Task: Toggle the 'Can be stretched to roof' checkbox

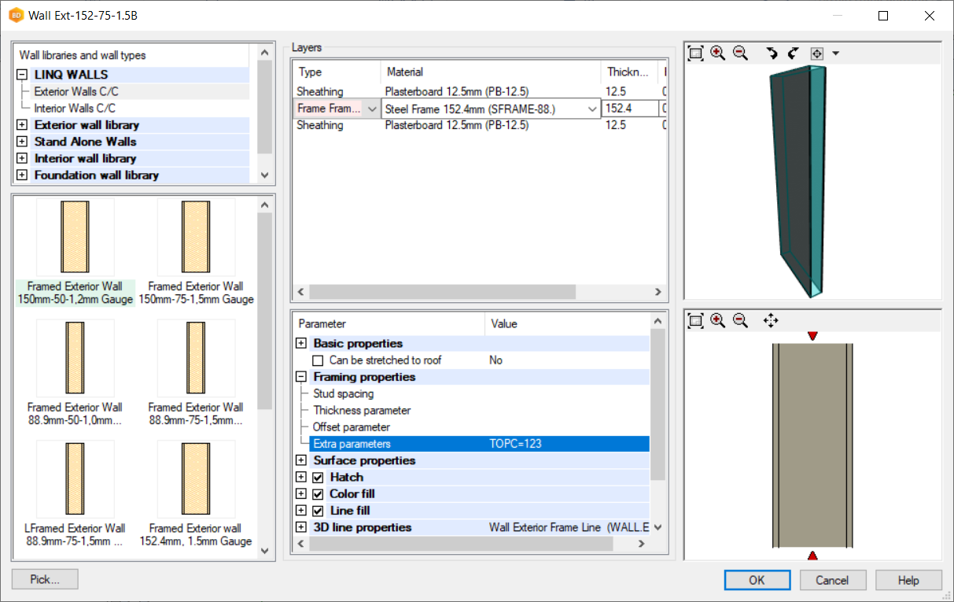Action: click(x=318, y=360)
